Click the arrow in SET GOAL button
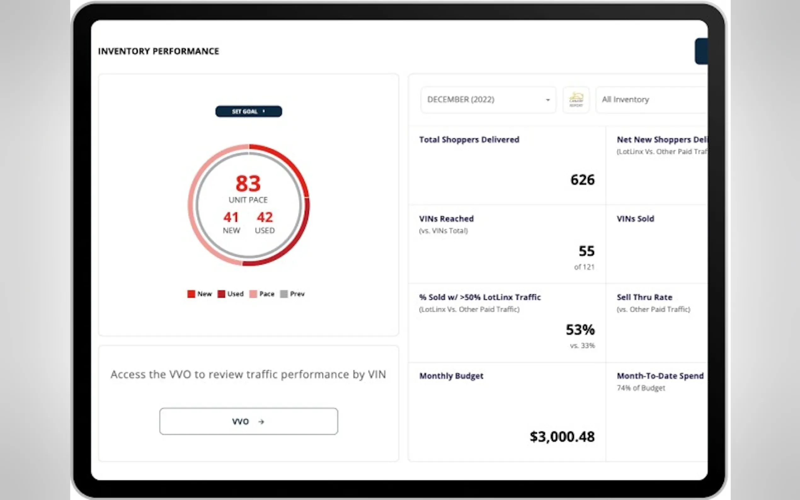Viewport: 800px width, 500px height. [264, 111]
